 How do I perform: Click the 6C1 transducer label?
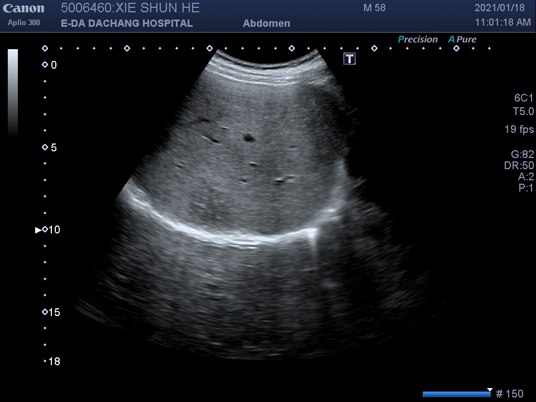[524, 98]
